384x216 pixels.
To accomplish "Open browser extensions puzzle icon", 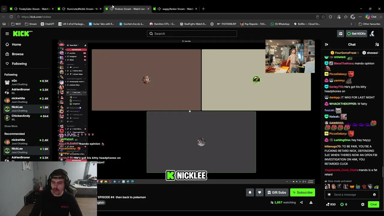I will 331,17.
